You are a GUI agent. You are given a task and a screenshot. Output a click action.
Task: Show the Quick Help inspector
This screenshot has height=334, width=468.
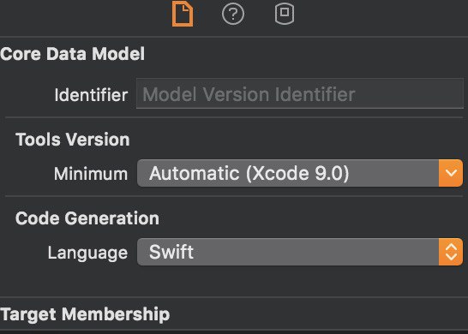click(233, 14)
